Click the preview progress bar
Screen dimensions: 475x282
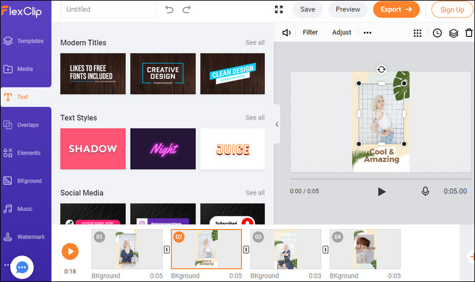click(x=381, y=179)
